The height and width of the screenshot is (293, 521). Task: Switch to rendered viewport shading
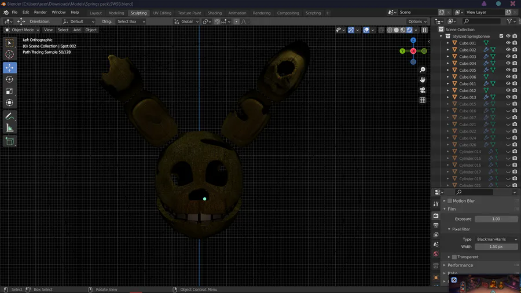409,30
